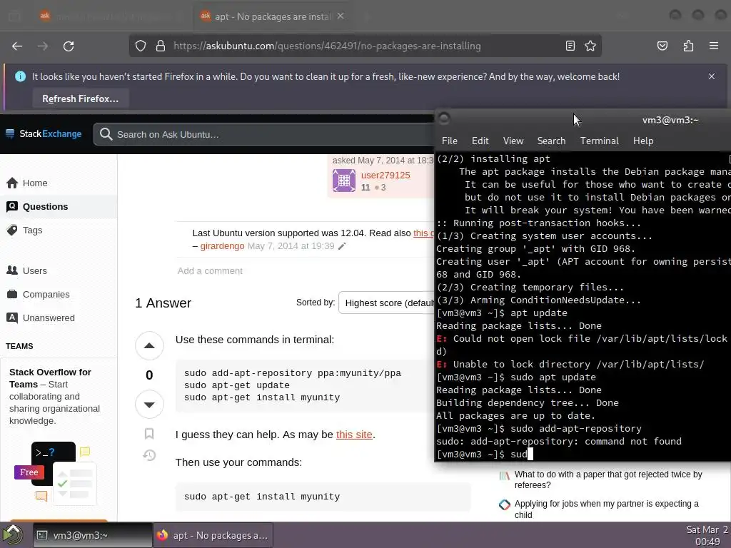Click the 'this' link in girardengo comment
The width and height of the screenshot is (731, 548).
423,233
